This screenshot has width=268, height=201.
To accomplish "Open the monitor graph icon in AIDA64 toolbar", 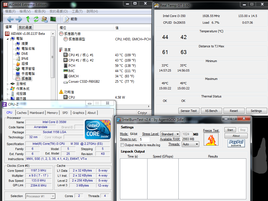I will tap(53, 19).
